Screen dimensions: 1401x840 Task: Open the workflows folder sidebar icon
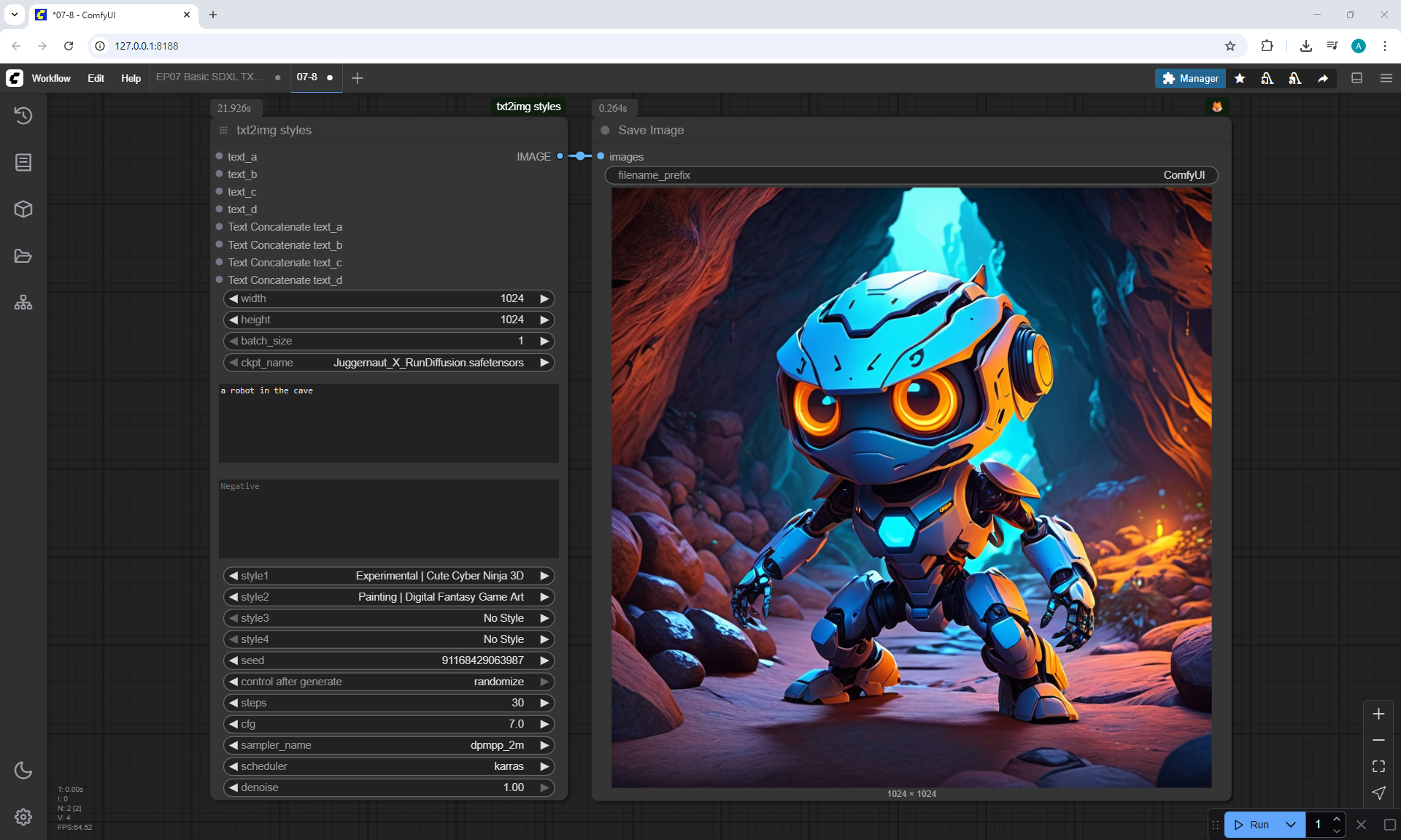[23, 256]
